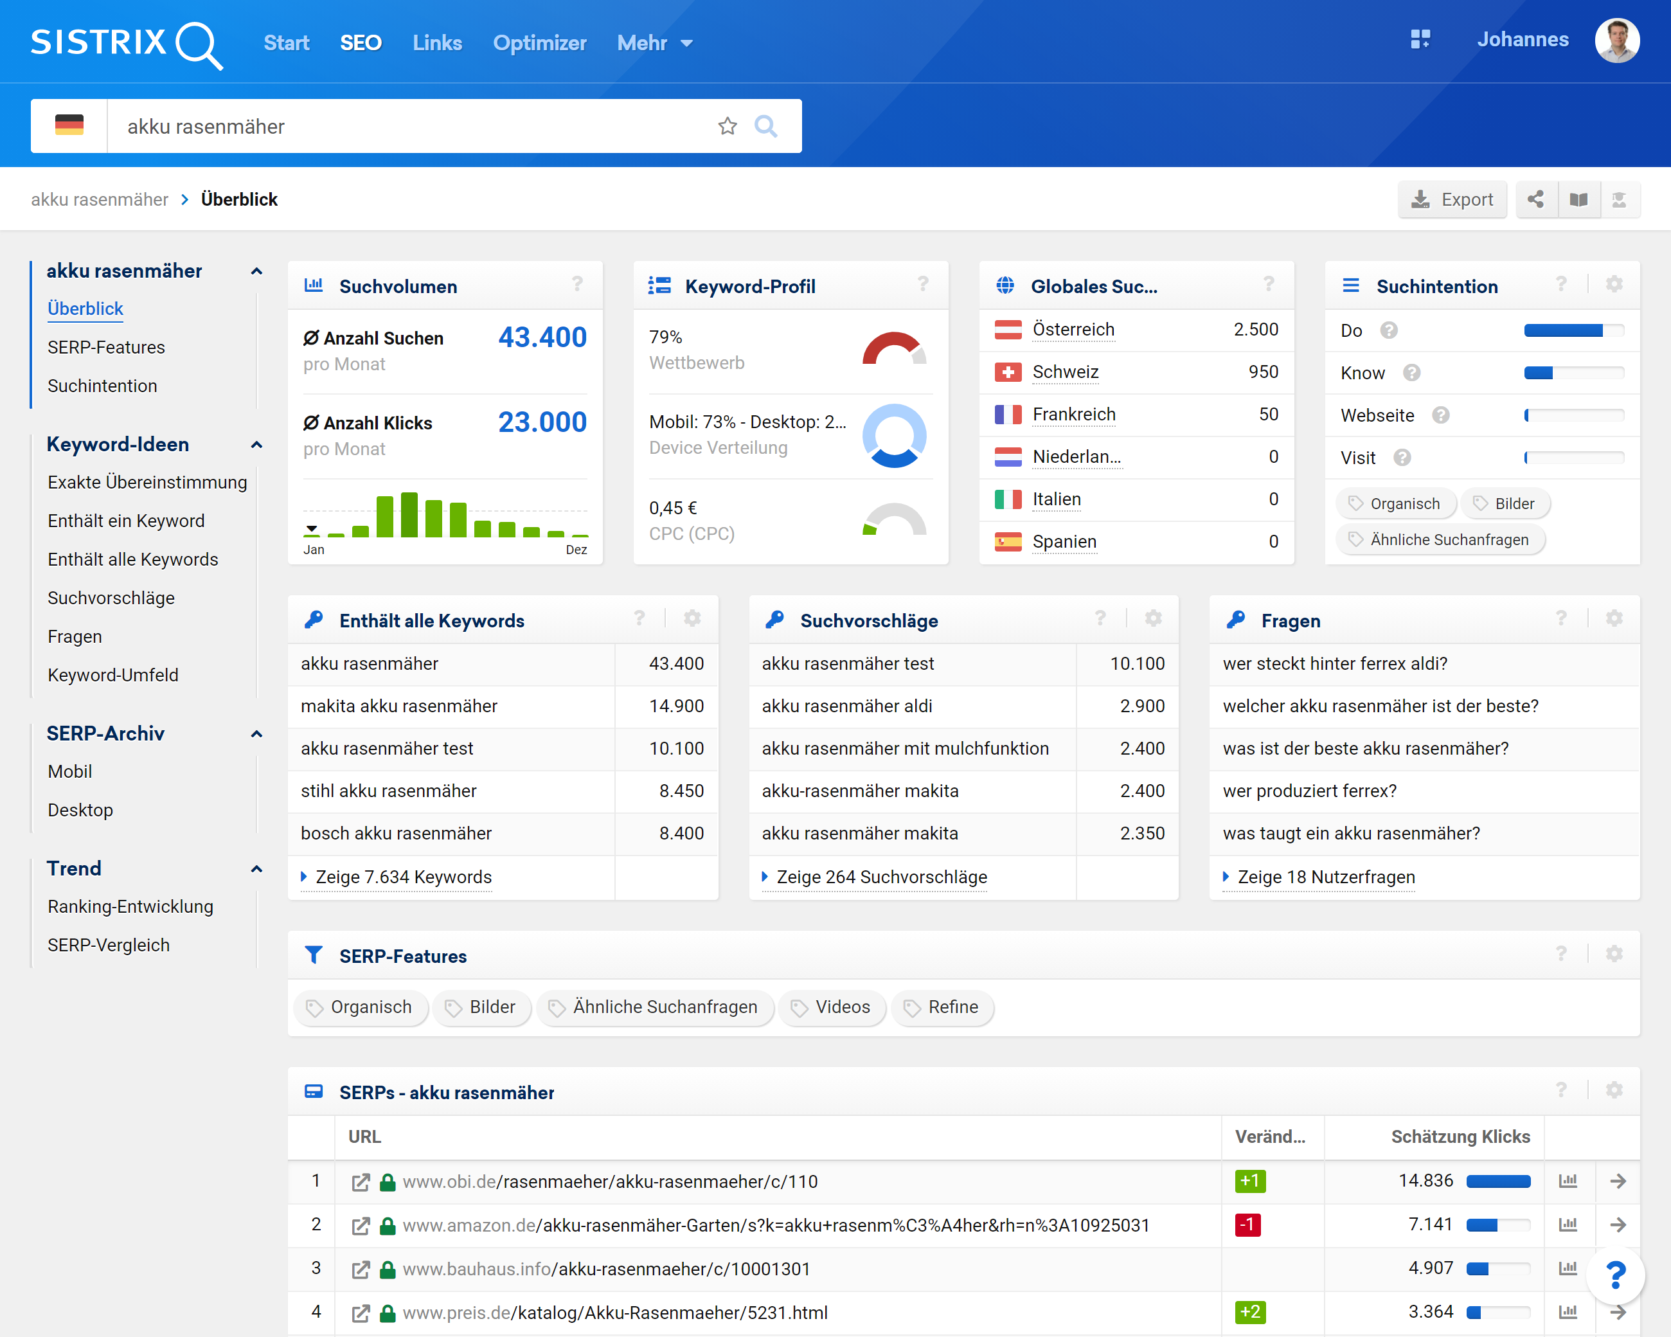
Task: Toggle Organisch tag in SERP-Features box
Action: pos(361,1007)
